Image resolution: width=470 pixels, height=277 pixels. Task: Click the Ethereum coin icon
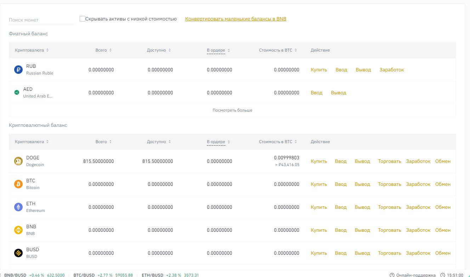click(18, 207)
